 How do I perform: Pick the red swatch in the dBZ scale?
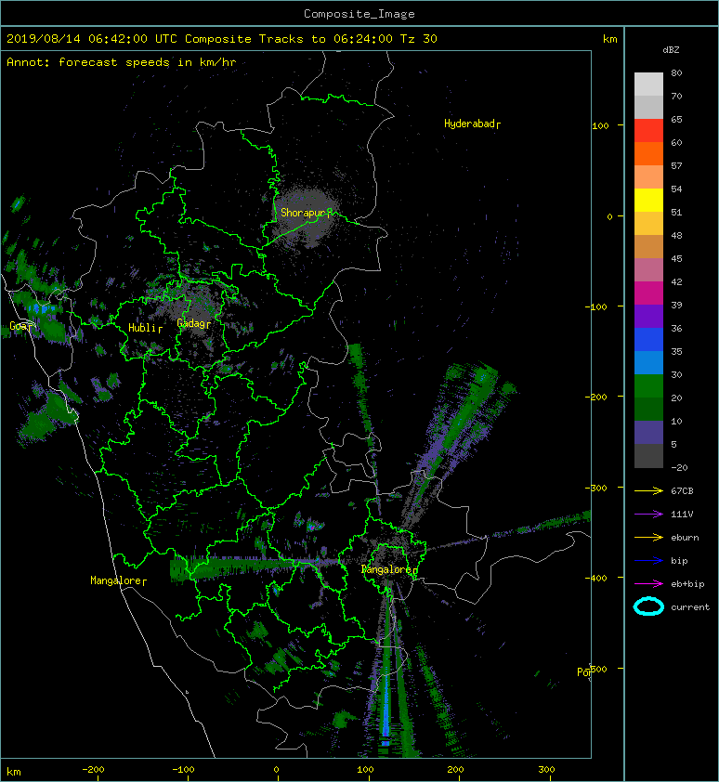tap(648, 131)
